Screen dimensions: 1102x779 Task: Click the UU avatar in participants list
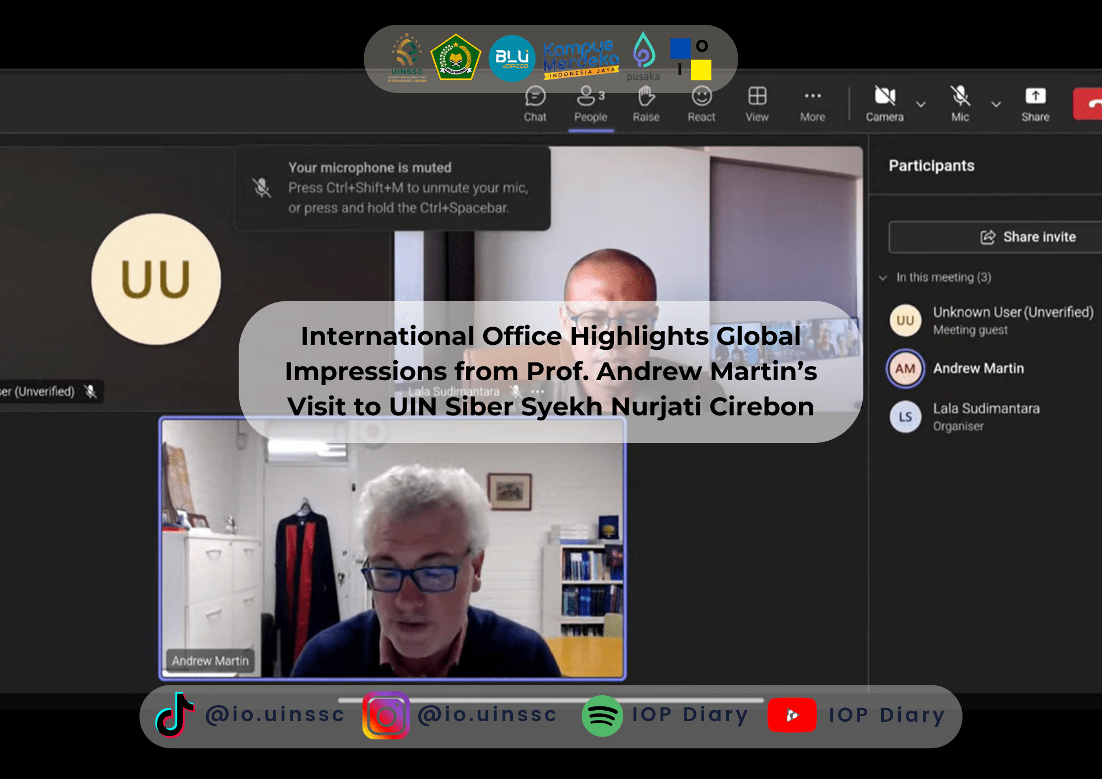(x=905, y=320)
